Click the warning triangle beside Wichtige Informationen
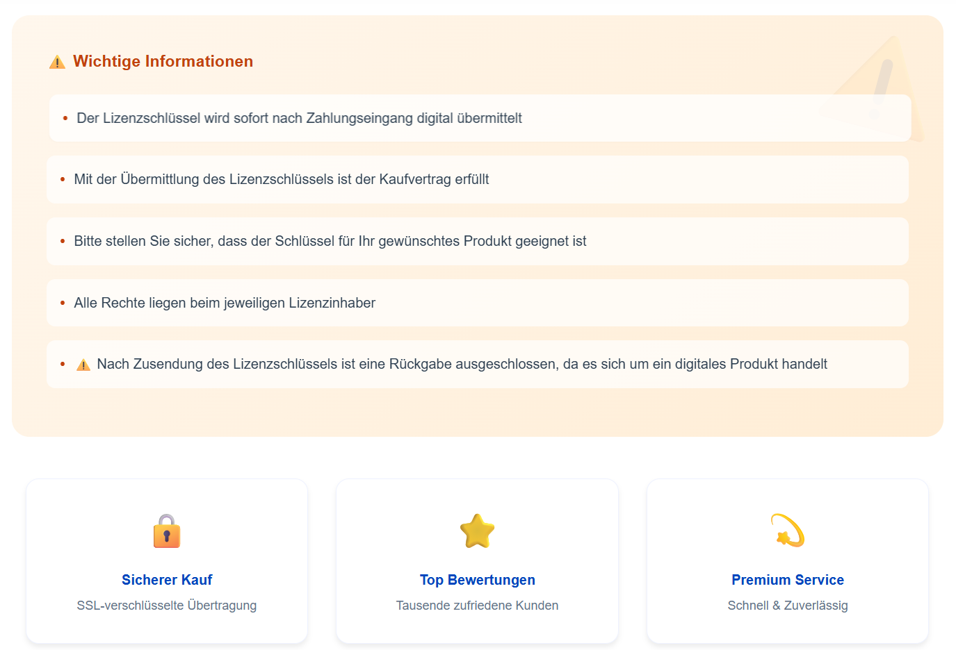 click(57, 62)
